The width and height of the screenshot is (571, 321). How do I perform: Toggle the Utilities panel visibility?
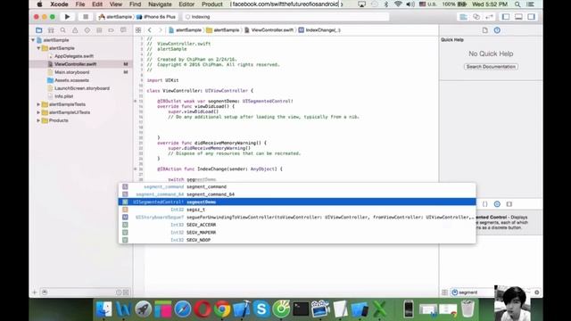pyautogui.click(x=532, y=17)
